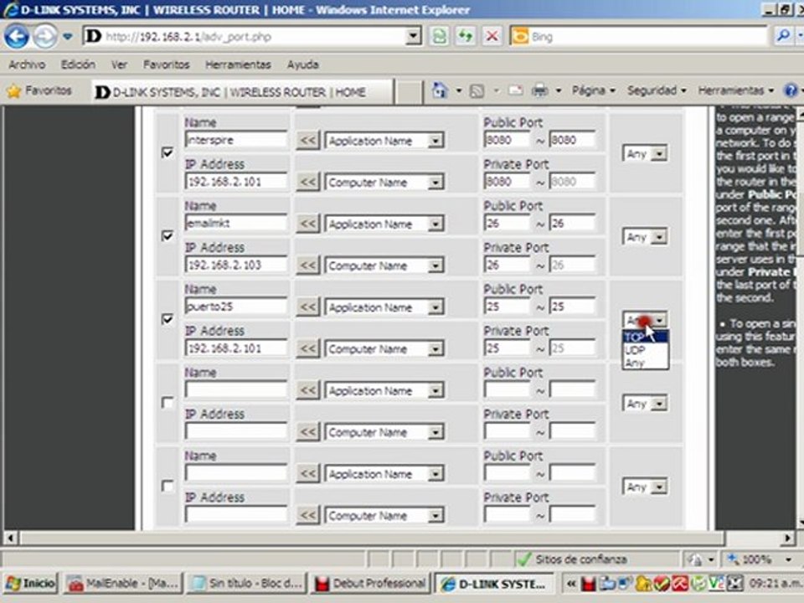
Task: Copy application name into interspire row arrow button
Action: point(307,140)
